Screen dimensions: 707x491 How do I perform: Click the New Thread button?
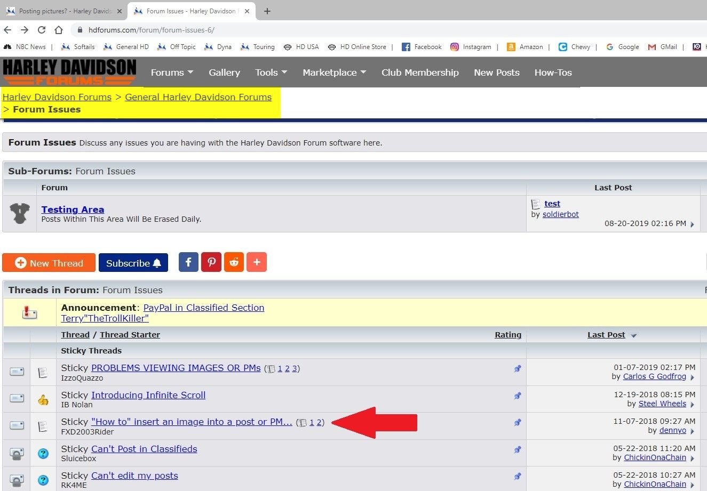(x=49, y=263)
